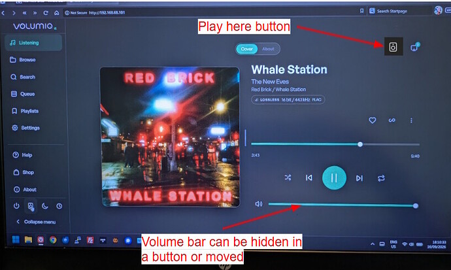Screen dimensions: 451x270
Task: Reload the browser page
Action: tap(46, 13)
